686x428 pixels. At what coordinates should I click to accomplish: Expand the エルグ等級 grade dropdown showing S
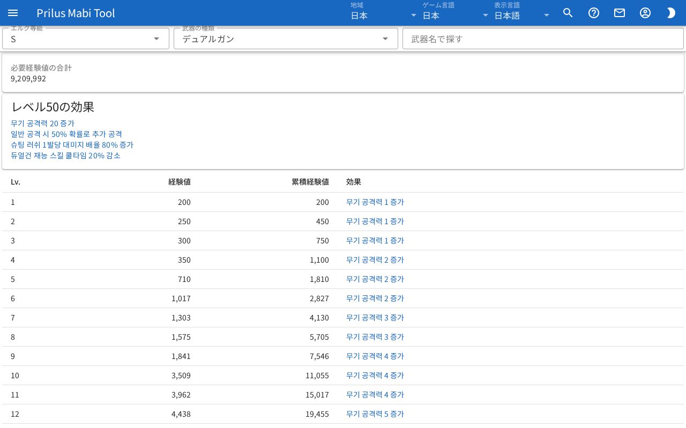(86, 39)
